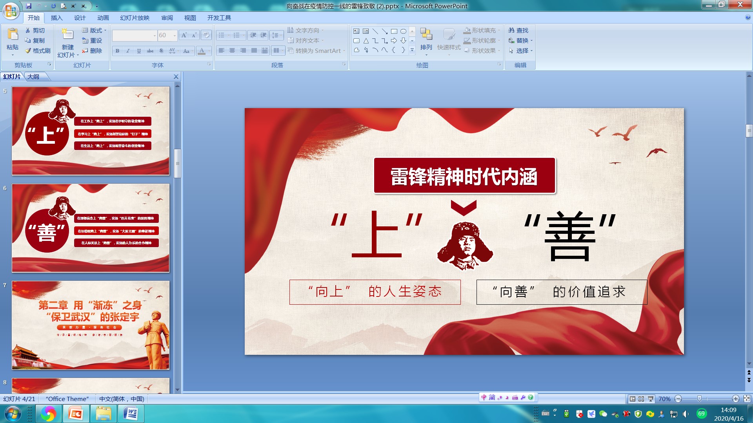The image size is (753, 423).
Task: Click the Office Button orb
Action: click(x=11, y=11)
